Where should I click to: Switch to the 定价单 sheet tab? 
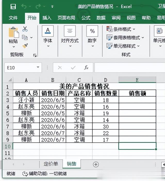tap(51, 164)
